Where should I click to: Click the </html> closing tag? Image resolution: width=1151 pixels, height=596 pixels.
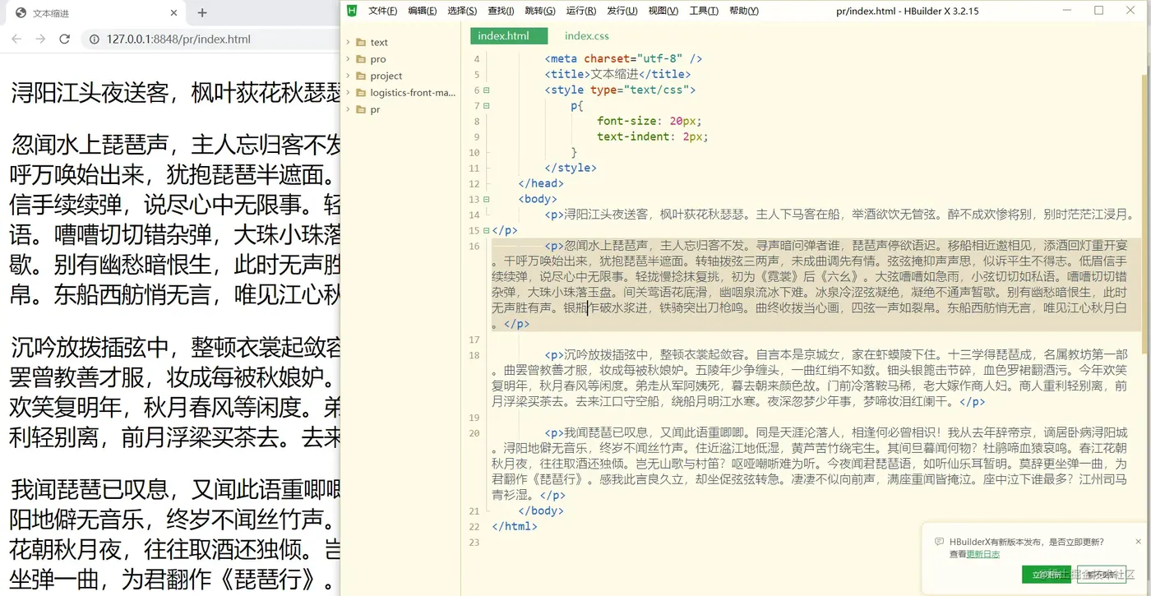click(515, 526)
